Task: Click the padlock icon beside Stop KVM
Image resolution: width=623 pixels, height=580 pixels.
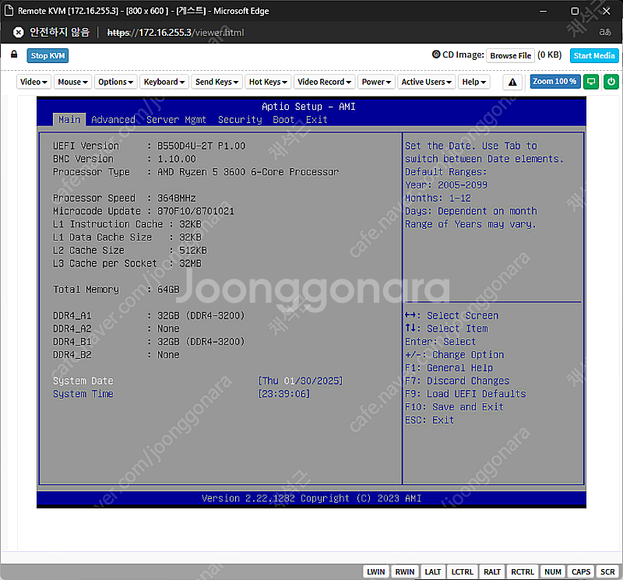Action: click(x=14, y=54)
